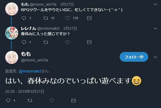Reply to the first RPGツクール tweet
Image resolution: width=161 pixels, height=108 pixels.
point(24,18)
